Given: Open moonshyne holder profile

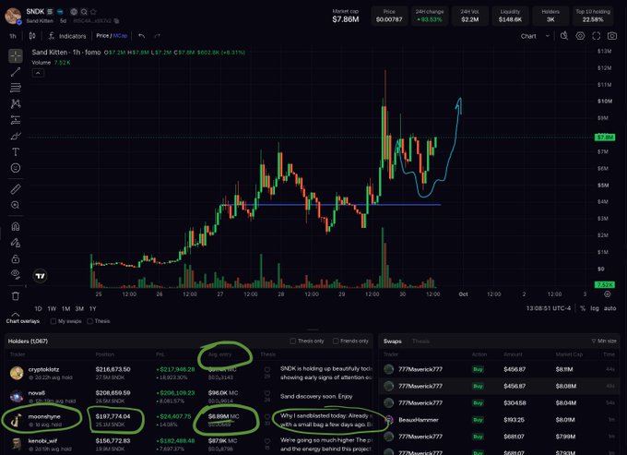Looking at the screenshot, I should coord(44,416).
